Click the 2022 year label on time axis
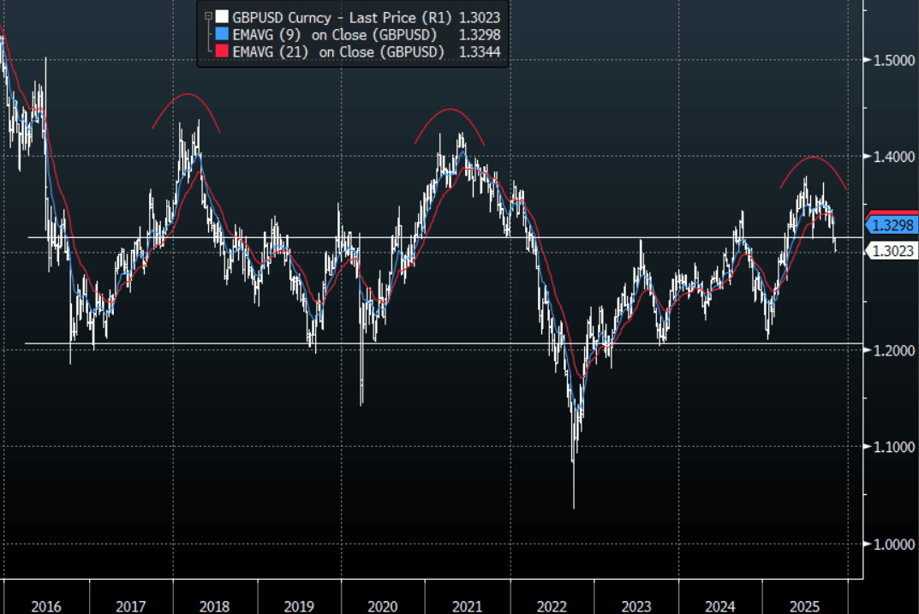The width and height of the screenshot is (919, 614). [x=552, y=605]
